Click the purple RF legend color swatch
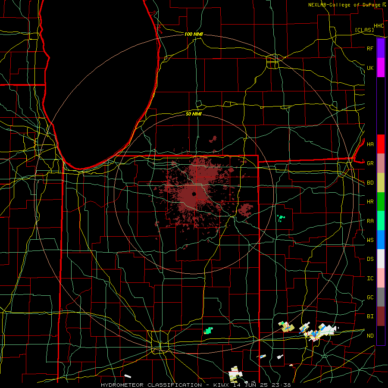 (x=381, y=48)
